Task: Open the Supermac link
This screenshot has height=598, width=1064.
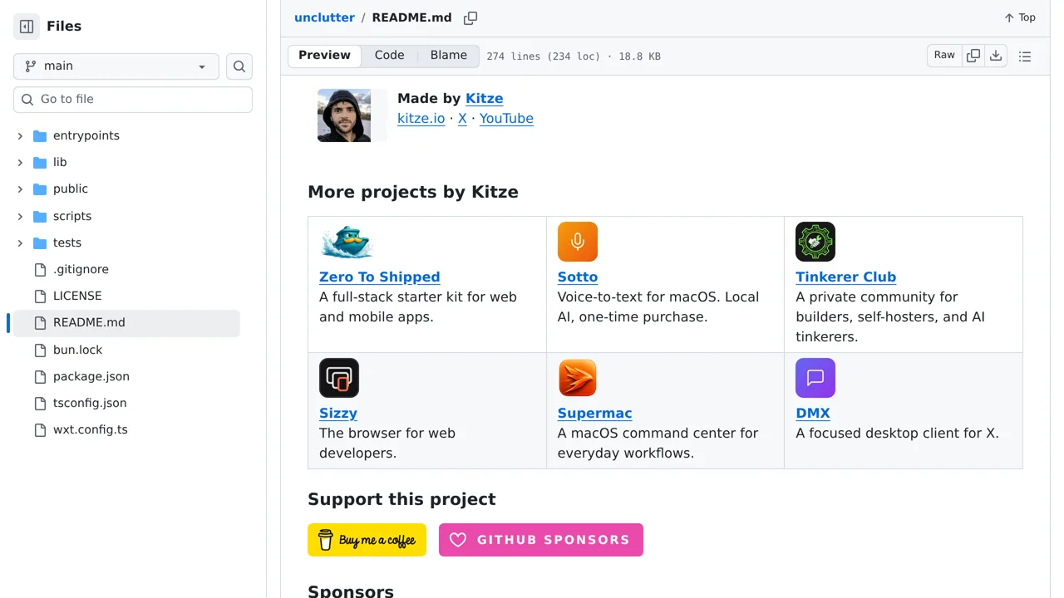Action: [595, 413]
